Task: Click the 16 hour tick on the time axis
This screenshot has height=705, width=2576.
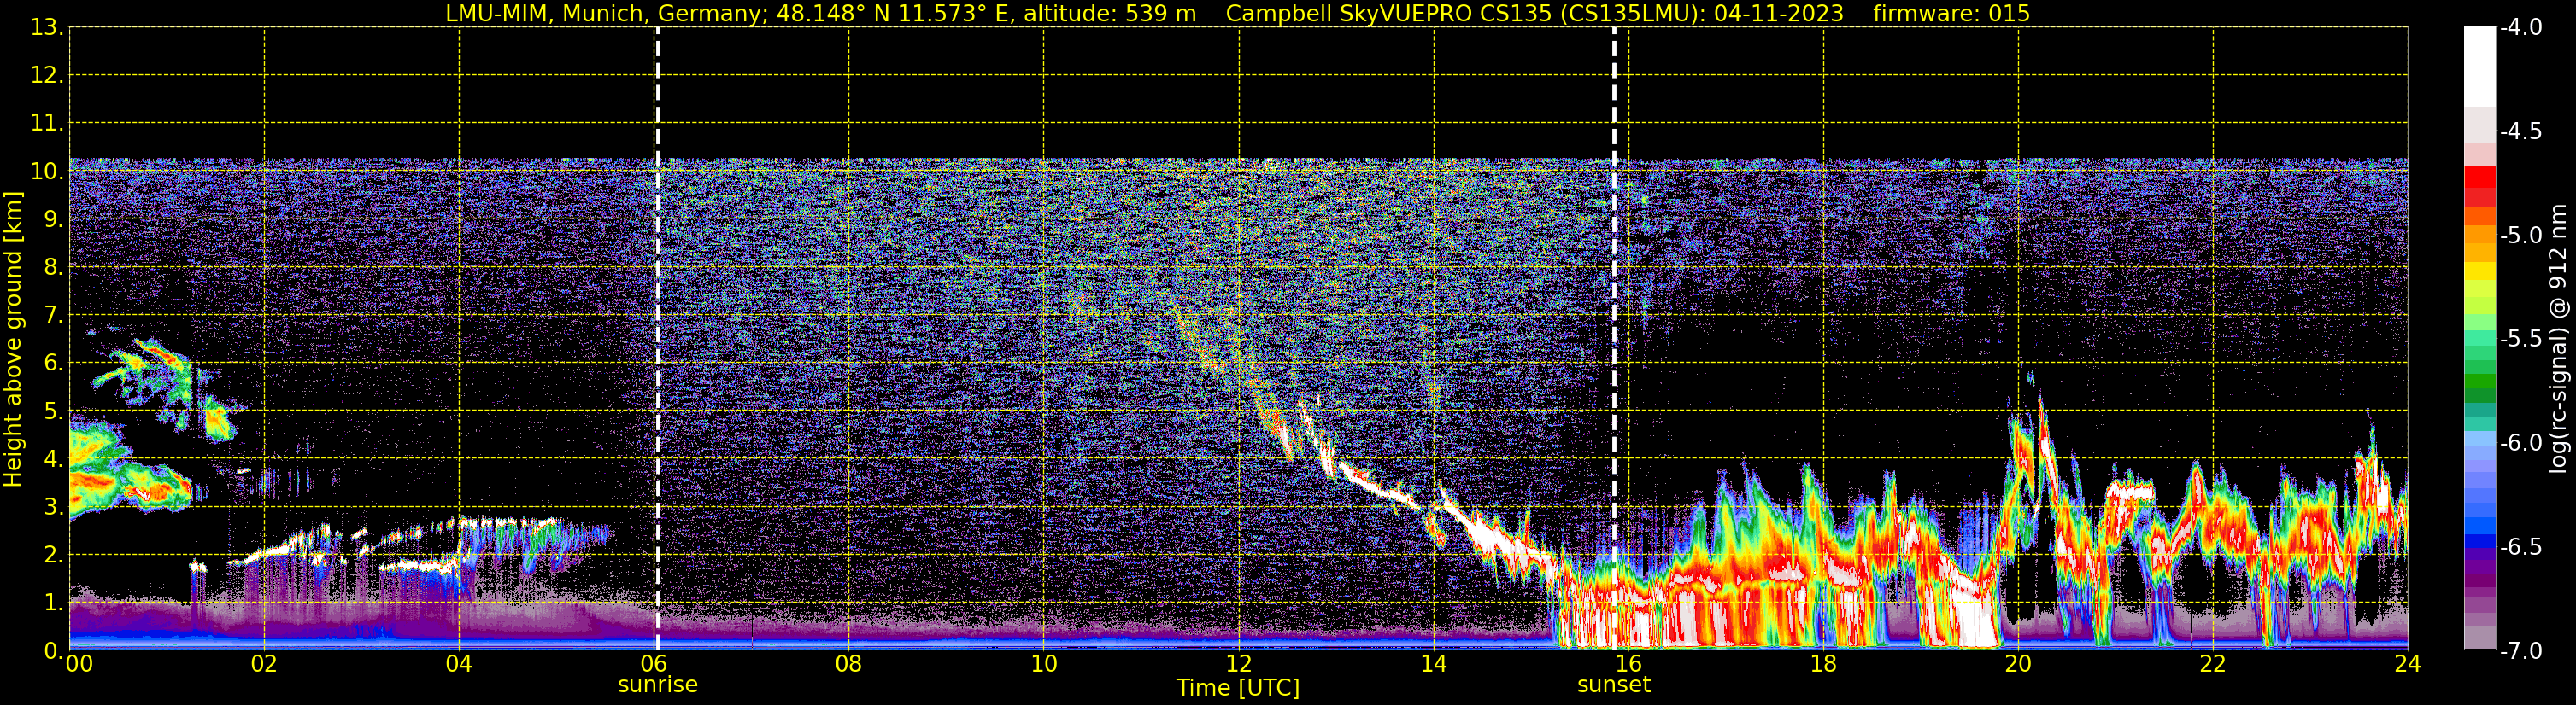Action: [1629, 664]
